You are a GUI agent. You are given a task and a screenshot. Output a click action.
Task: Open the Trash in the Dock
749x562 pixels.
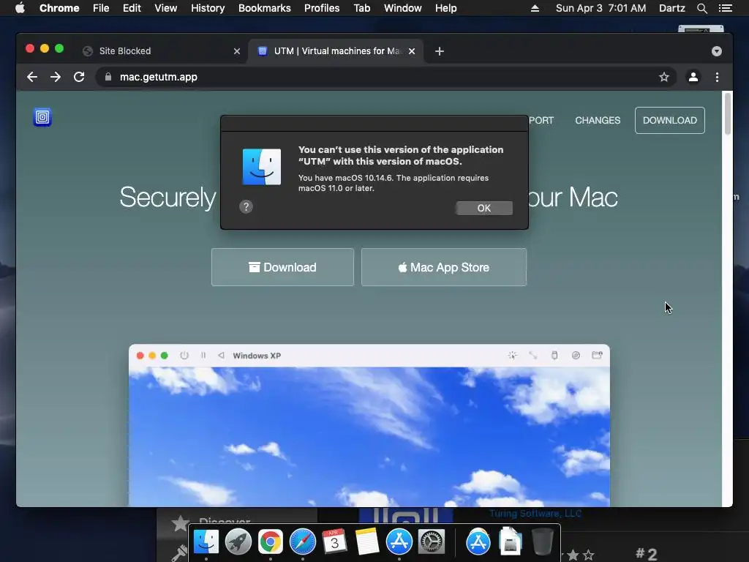coord(542,542)
